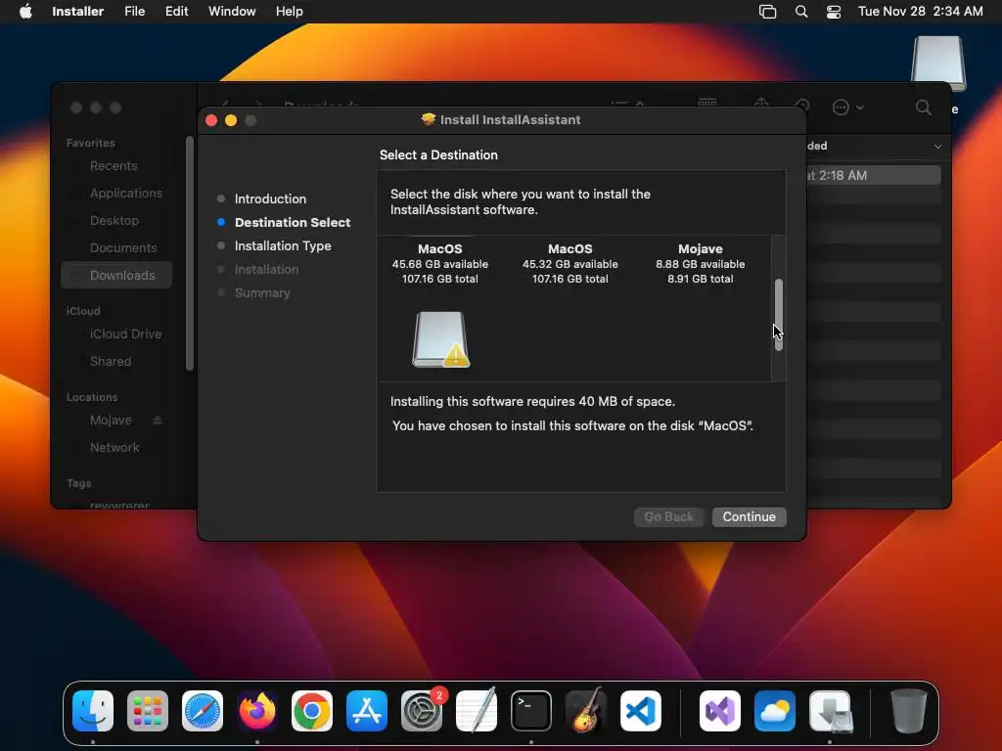Viewport: 1002px width, 751px height.
Task: Click the Continue button in the installer
Action: [x=749, y=516]
